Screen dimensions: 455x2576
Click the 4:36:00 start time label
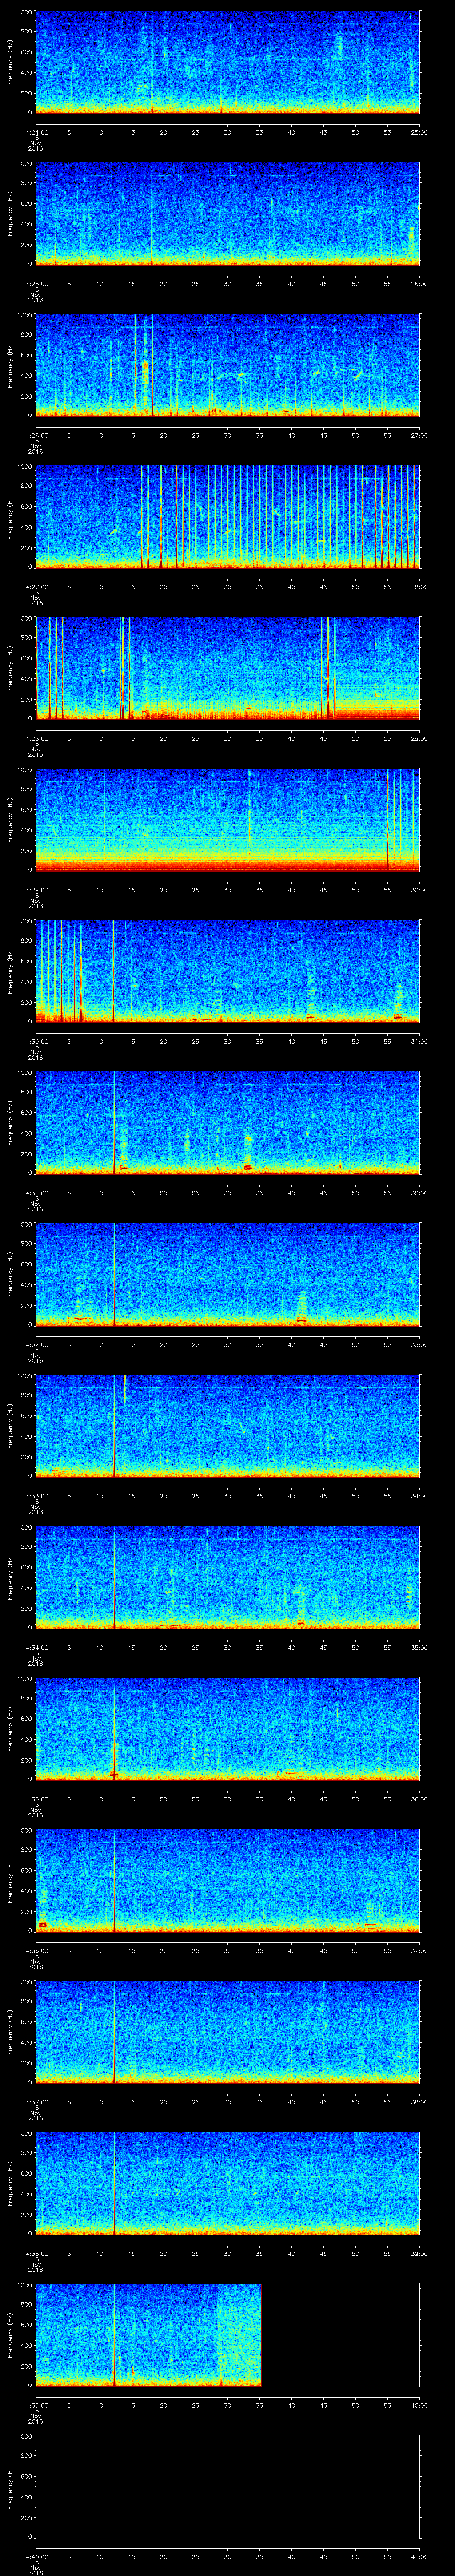click(x=36, y=1950)
